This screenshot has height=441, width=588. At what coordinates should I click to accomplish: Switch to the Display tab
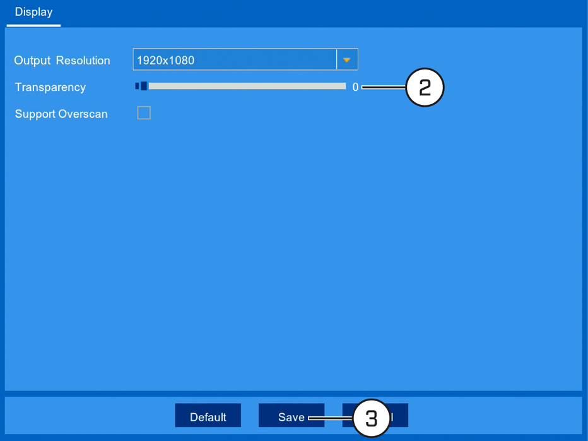33,12
